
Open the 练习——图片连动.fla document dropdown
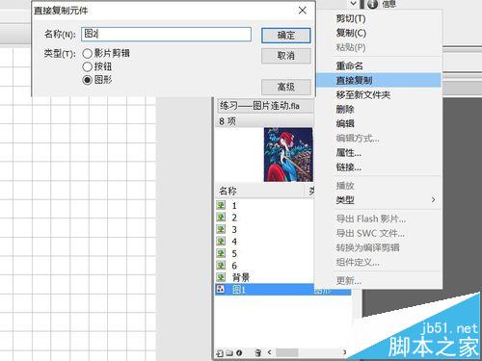265,106
